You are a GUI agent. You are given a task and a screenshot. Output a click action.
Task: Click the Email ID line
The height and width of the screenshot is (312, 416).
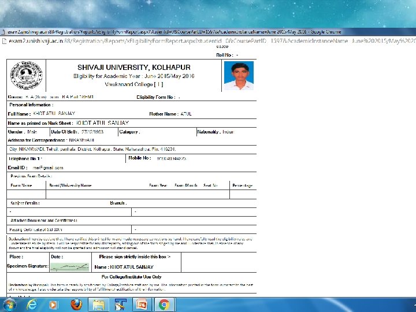[36, 168]
